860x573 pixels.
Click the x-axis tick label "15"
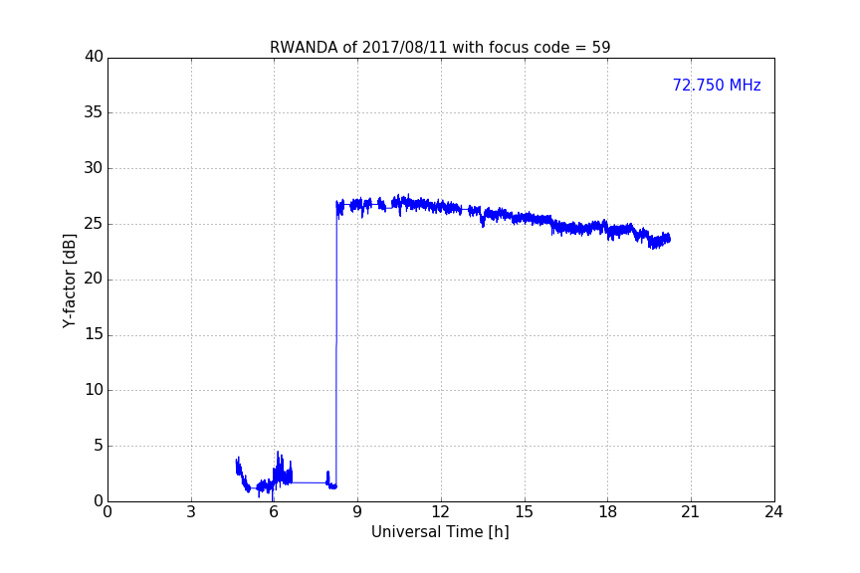(525, 512)
